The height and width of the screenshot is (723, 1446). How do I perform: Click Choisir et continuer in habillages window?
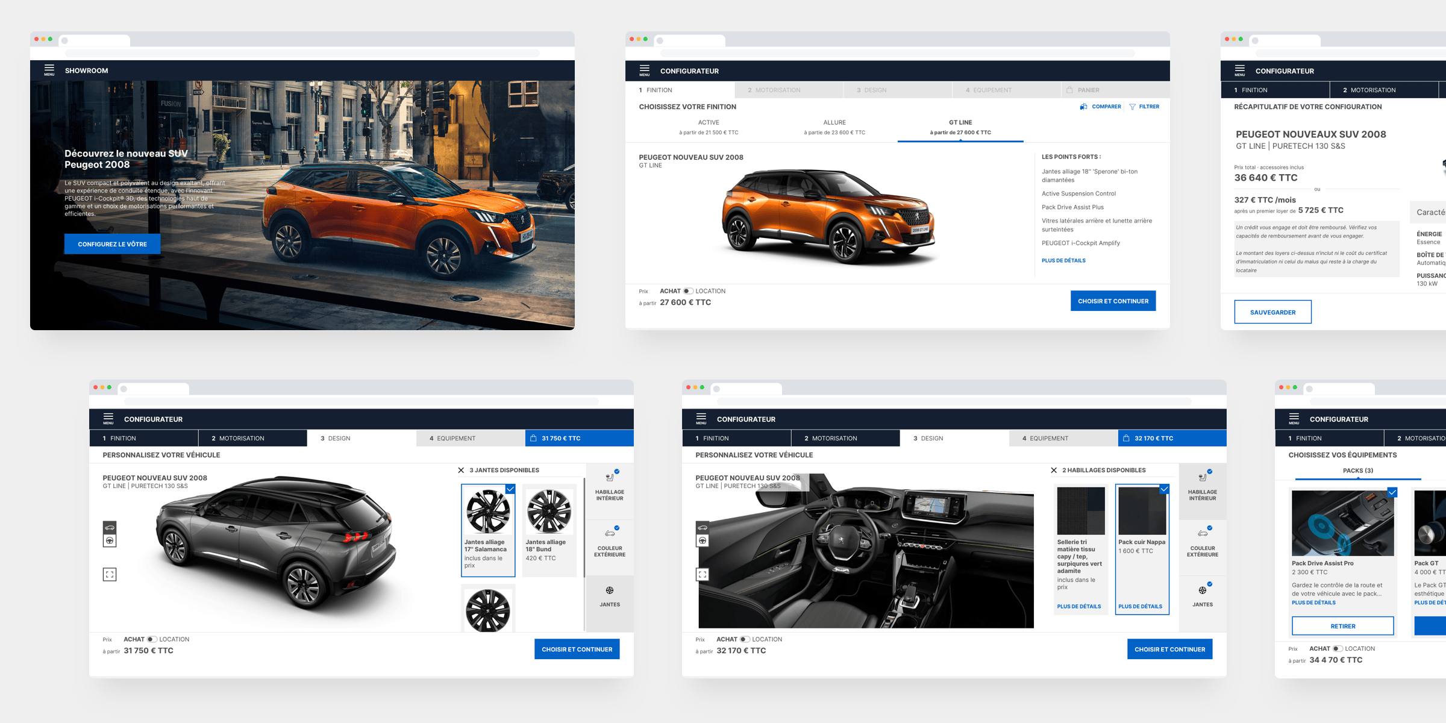click(1169, 649)
